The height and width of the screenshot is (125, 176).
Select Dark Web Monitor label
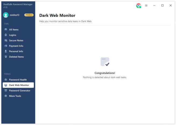19,85
